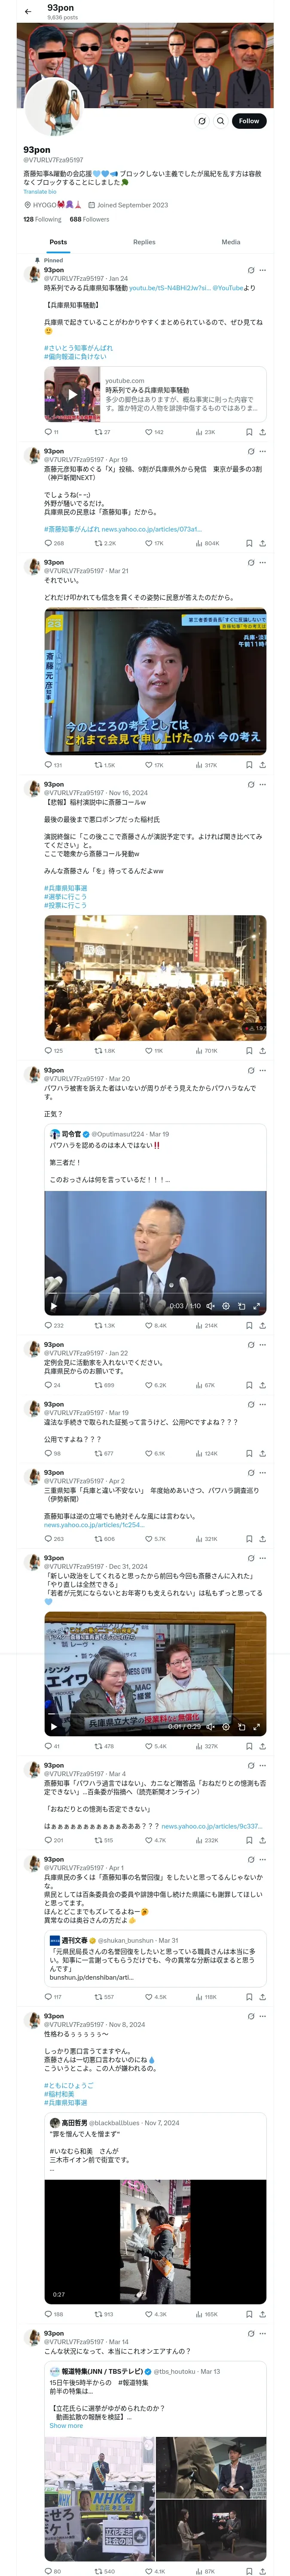This screenshot has height=2576, width=290.
Task: Open more options on pinned post
Action: pyautogui.click(x=263, y=270)
